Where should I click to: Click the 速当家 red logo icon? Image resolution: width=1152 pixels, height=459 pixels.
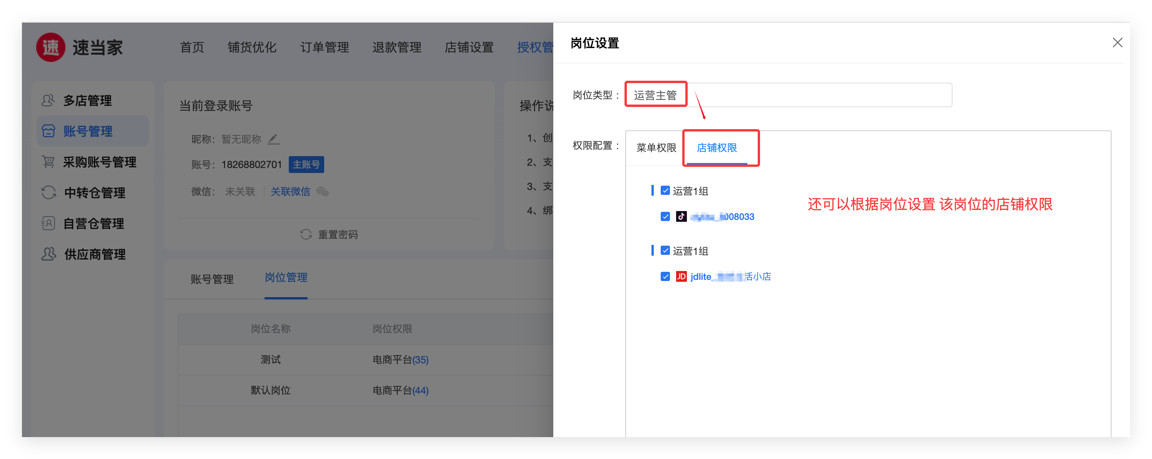(x=50, y=47)
